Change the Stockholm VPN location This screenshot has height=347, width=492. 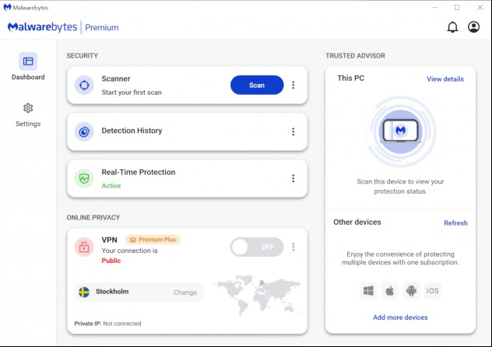click(185, 293)
